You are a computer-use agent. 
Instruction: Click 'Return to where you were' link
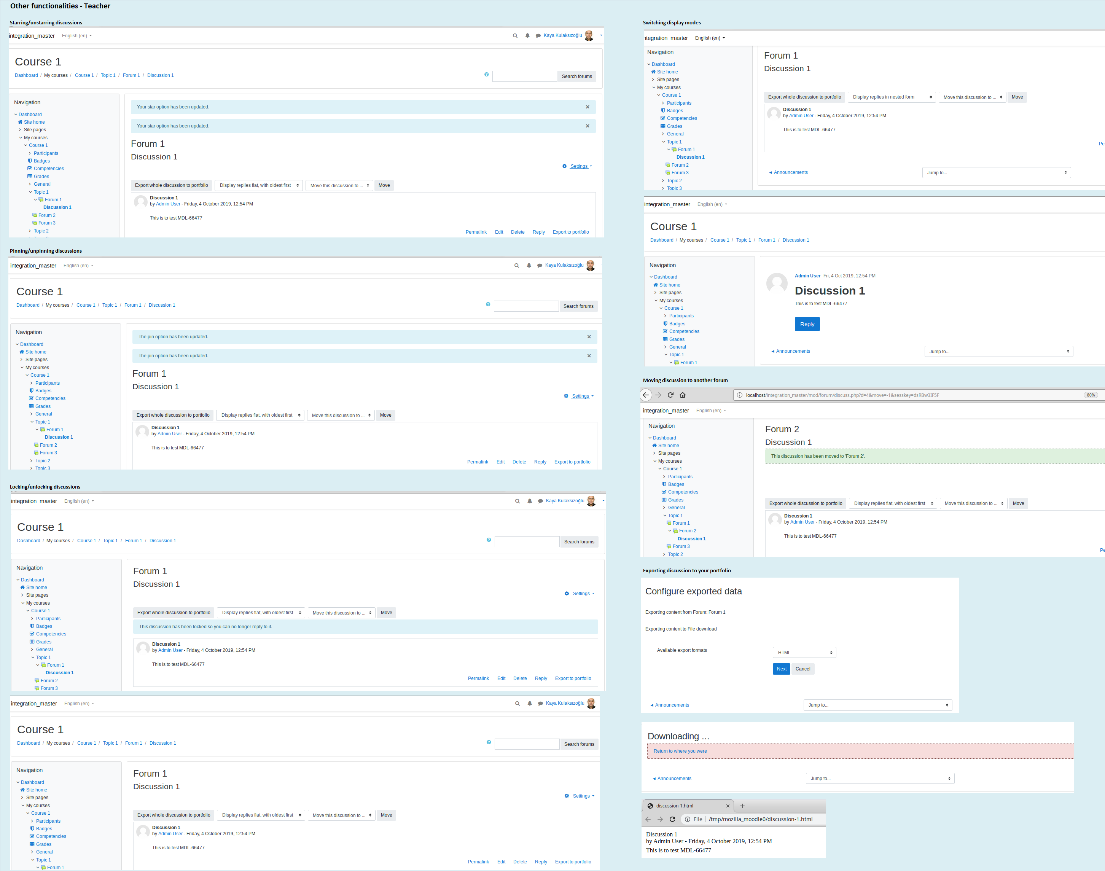click(x=680, y=751)
